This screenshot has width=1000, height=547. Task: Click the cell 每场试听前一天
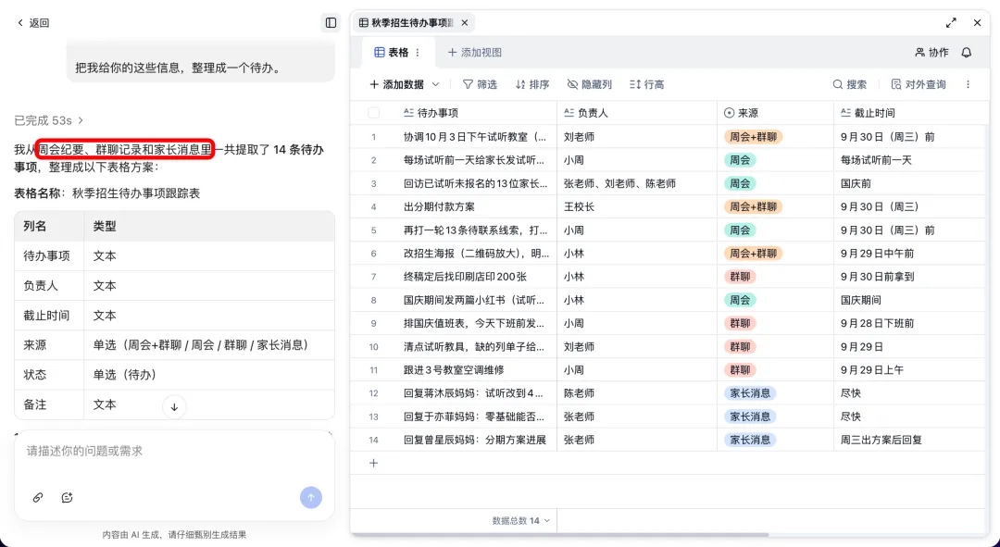tap(909, 160)
